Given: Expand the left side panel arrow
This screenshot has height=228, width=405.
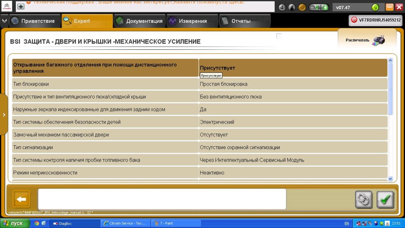Looking at the screenshot, I should [4, 114].
